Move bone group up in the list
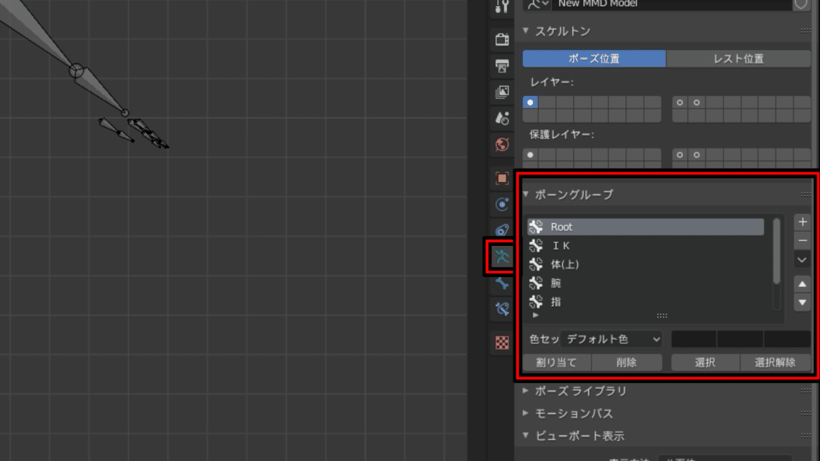The height and width of the screenshot is (461, 820). click(802, 284)
